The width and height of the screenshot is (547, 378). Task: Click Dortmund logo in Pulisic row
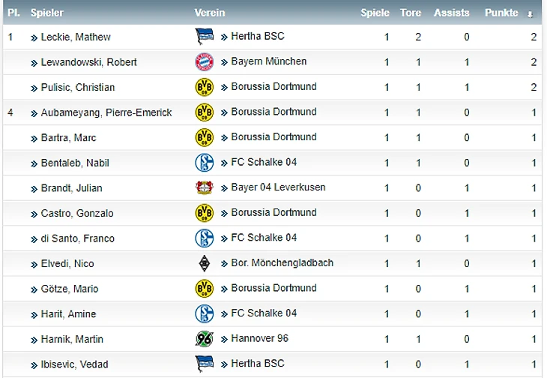click(x=204, y=87)
